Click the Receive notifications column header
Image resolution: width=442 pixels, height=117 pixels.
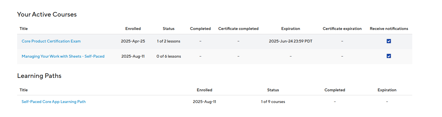389,29
